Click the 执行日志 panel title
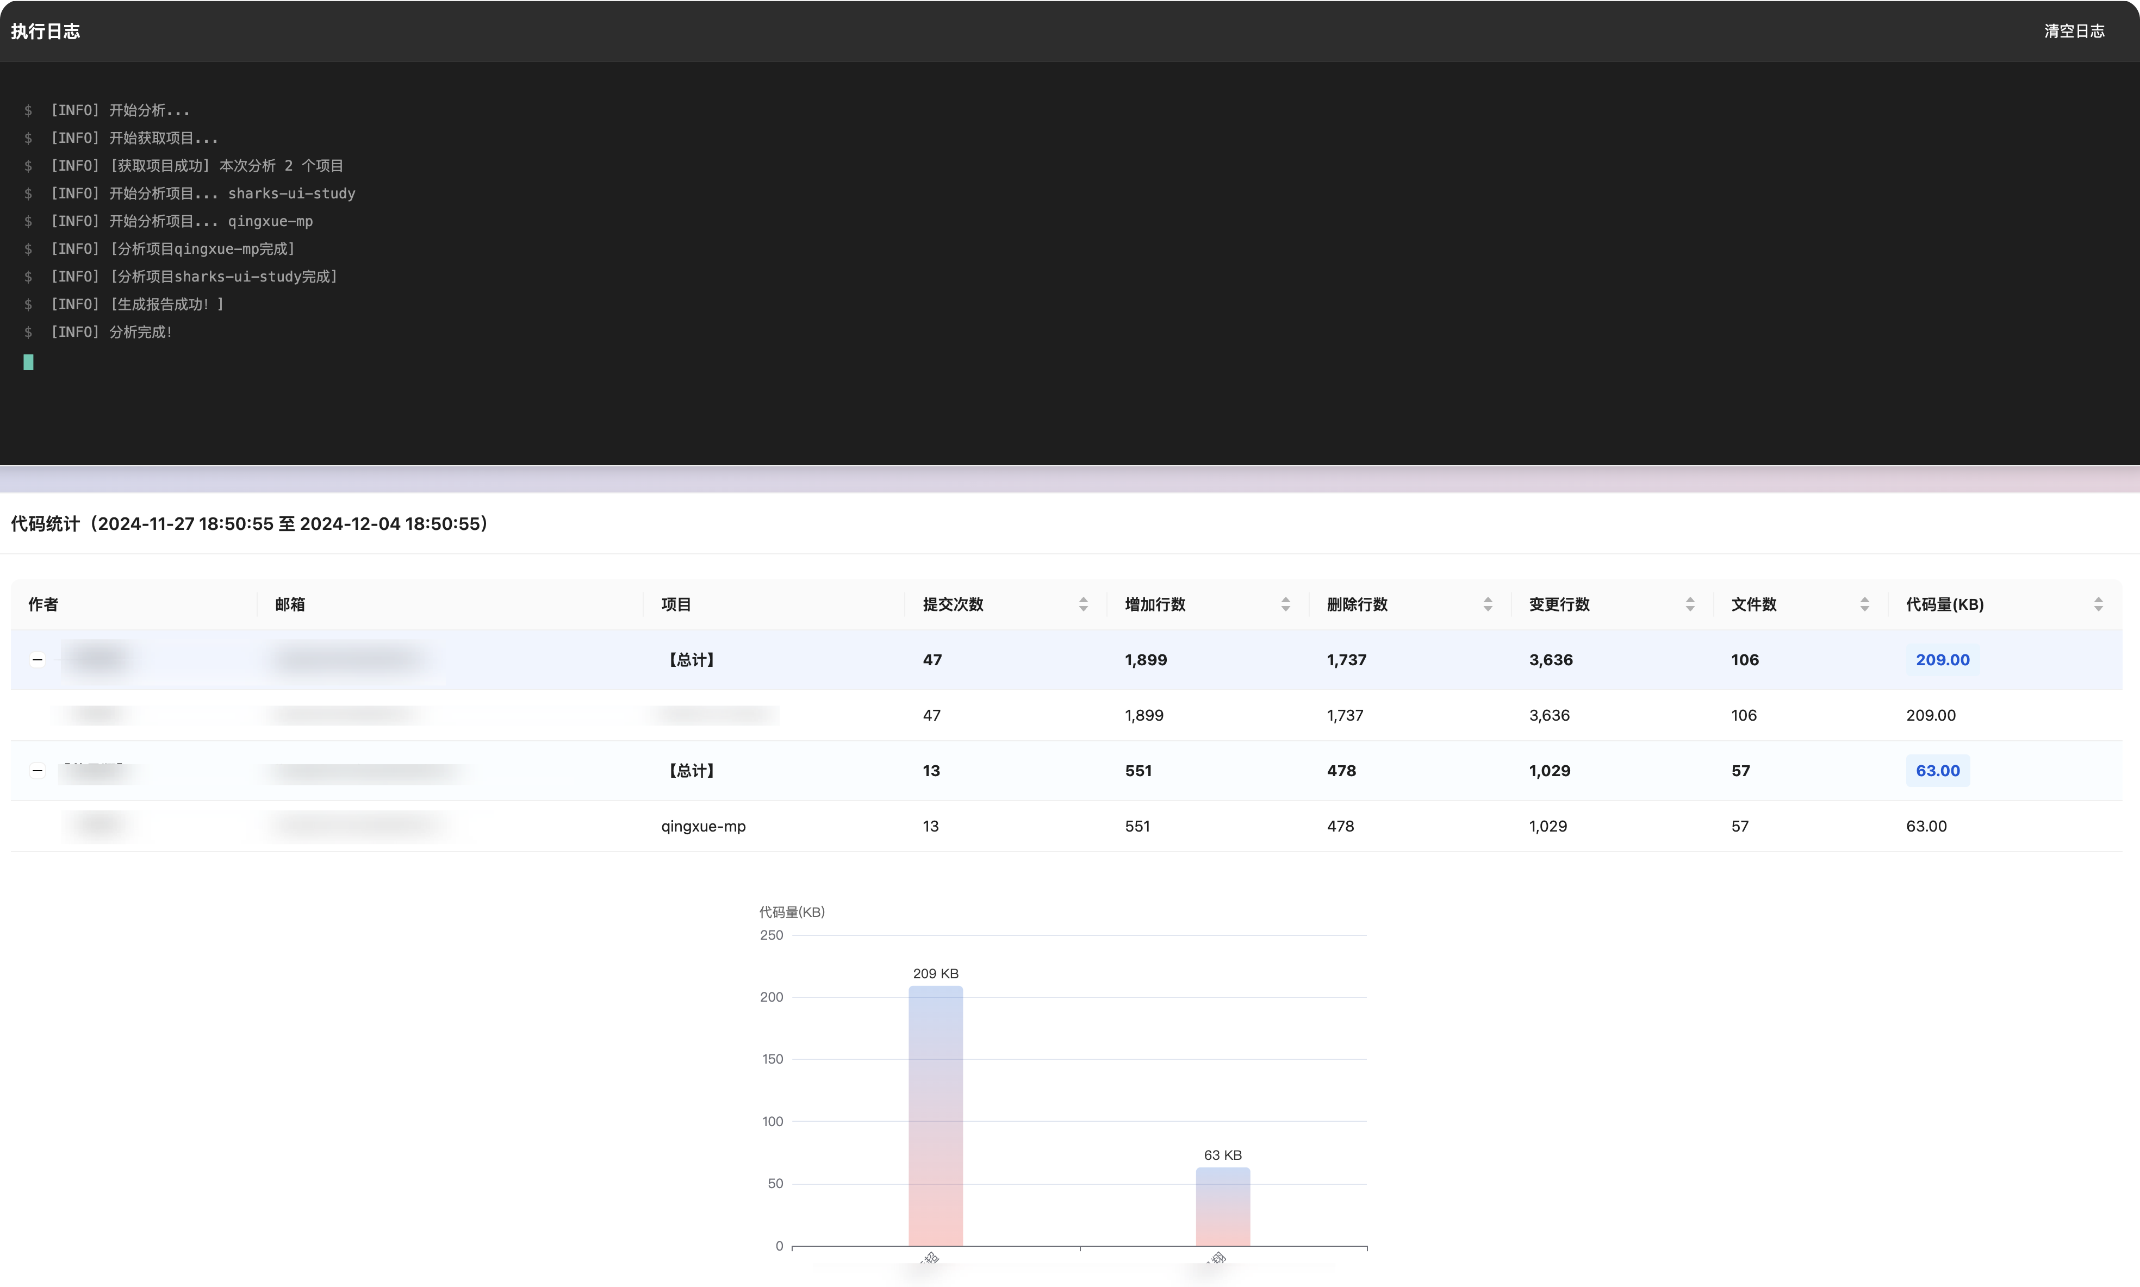The image size is (2140, 1287). tap(45, 31)
